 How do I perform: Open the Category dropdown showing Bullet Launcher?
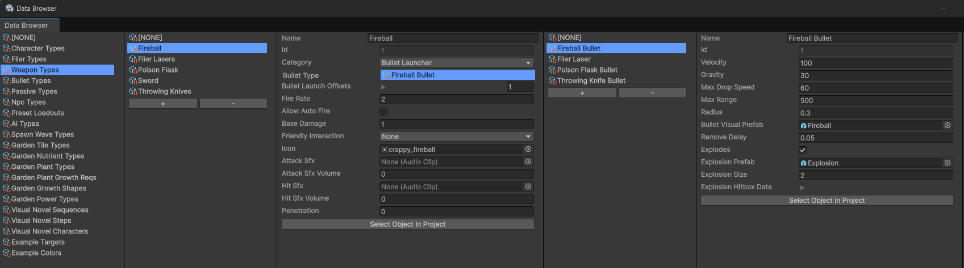457,63
